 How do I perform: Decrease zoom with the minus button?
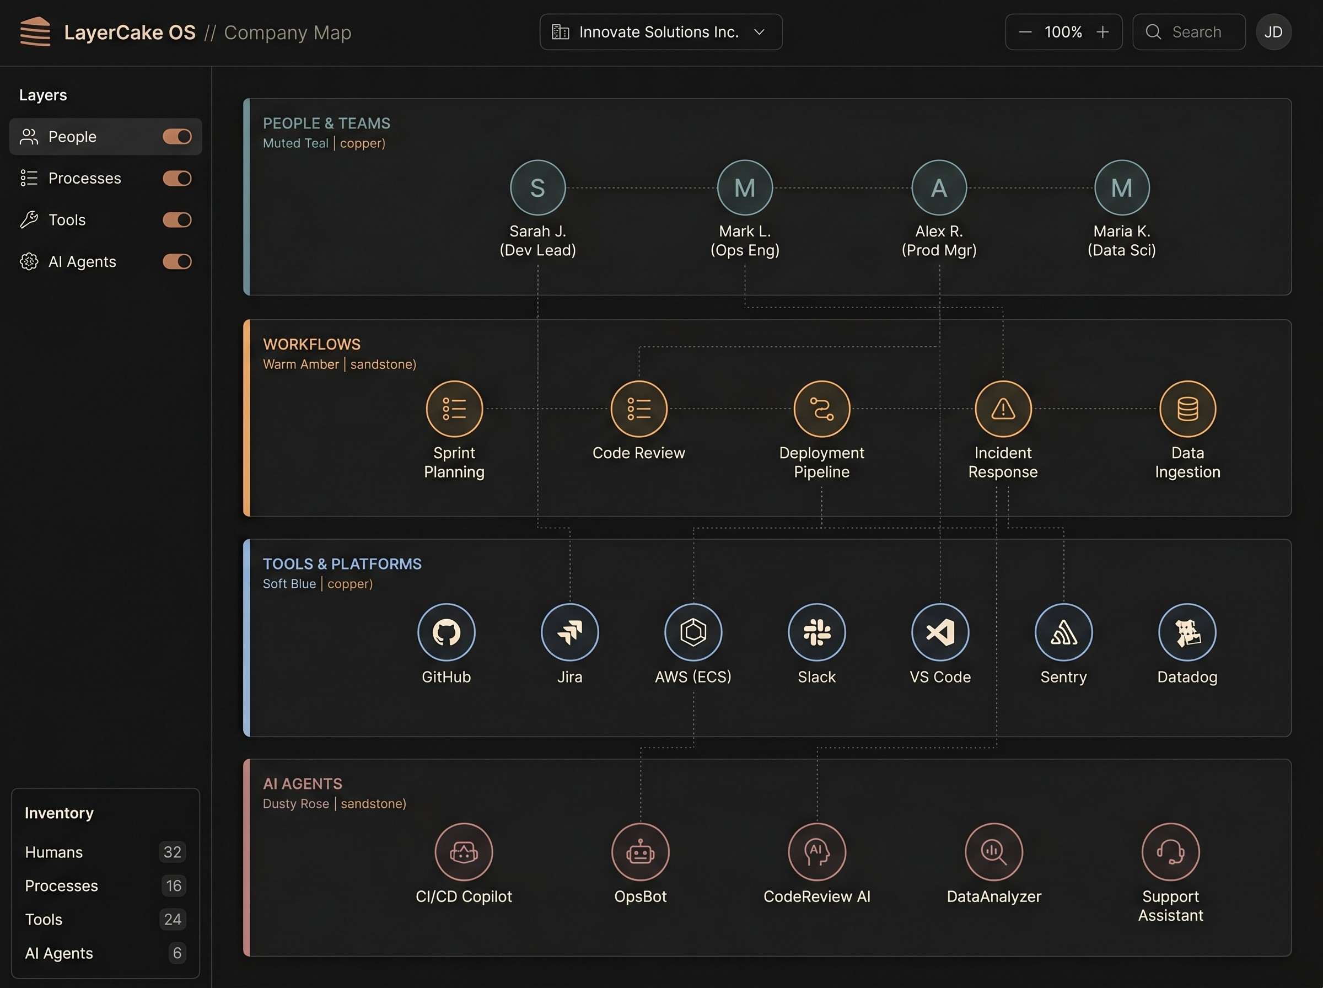click(1025, 31)
